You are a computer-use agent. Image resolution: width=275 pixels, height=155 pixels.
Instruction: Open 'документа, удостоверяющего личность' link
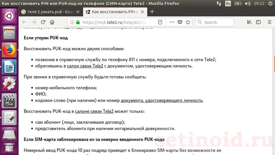click(162, 100)
